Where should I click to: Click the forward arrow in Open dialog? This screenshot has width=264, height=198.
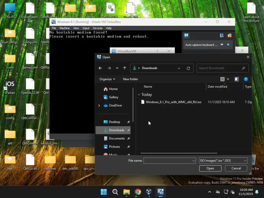tap(109, 68)
